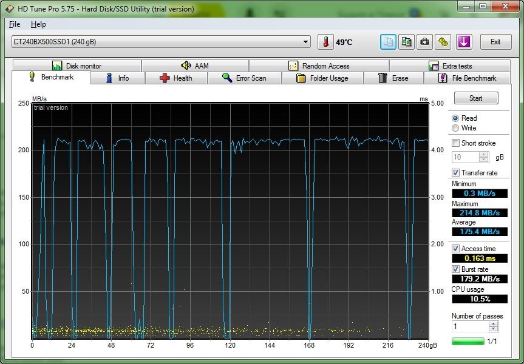Click the copy text to clipboard icon
Viewport: 524px width, 364px height.
(389, 42)
